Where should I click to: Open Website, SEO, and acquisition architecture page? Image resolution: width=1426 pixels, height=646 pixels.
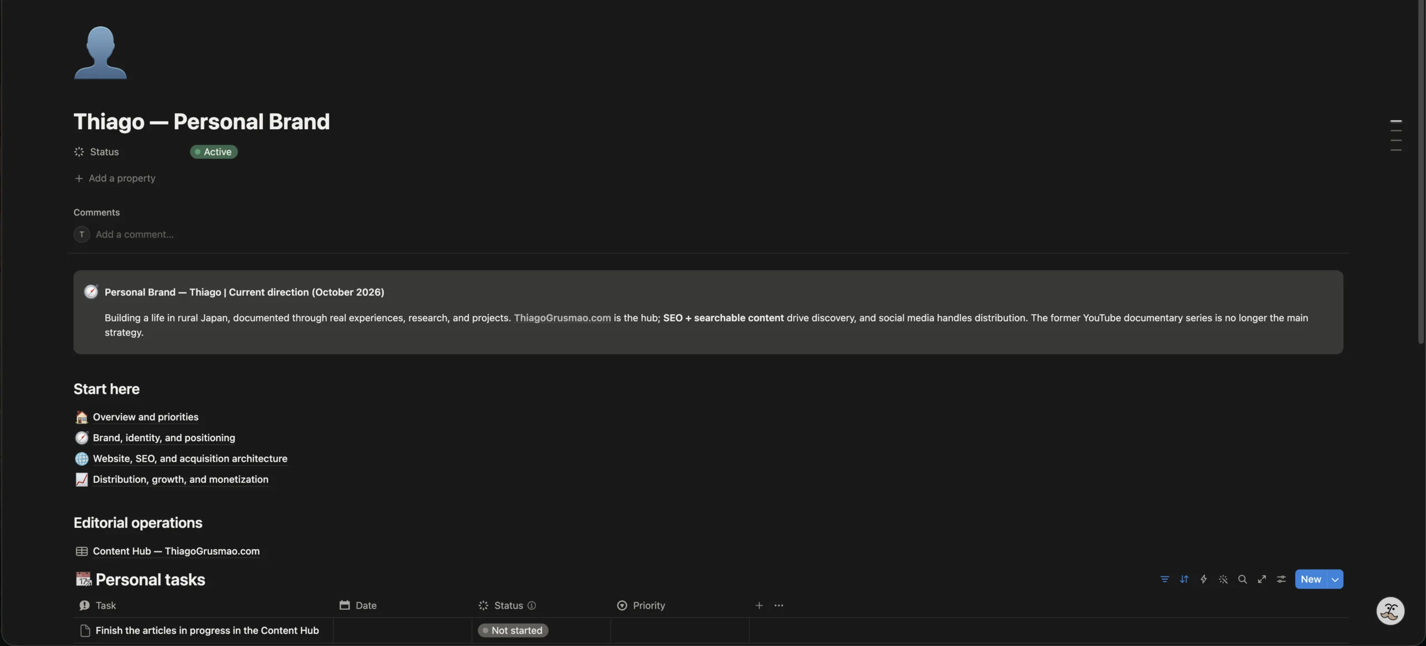190,458
